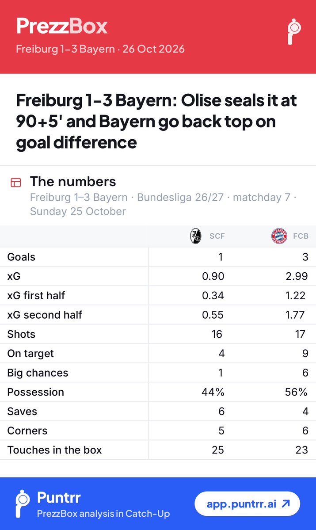Click Bayern's 2.99 xG value
This screenshot has height=530, width=316.
click(x=297, y=276)
